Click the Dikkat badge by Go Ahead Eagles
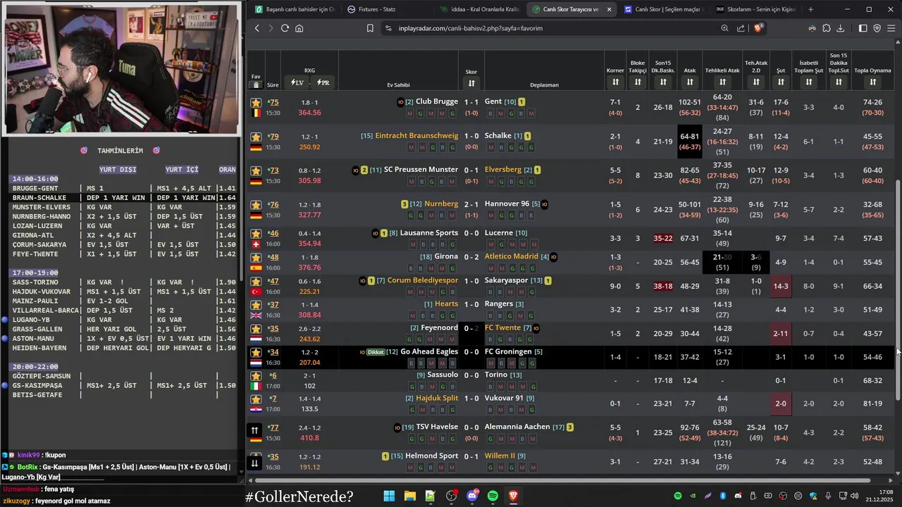This screenshot has width=902, height=507. [x=376, y=352]
